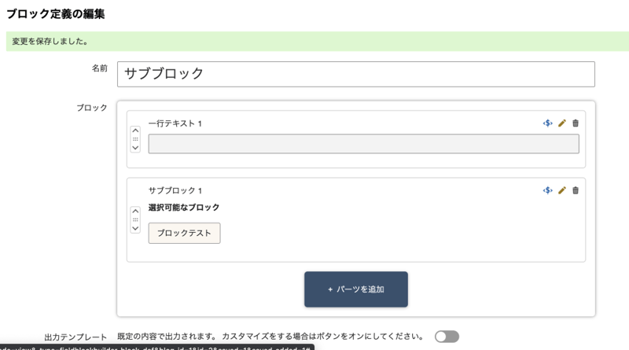The height and width of the screenshot is (350, 629).
Task: Click the trash icon for サブブロック 1
Action: tap(576, 190)
